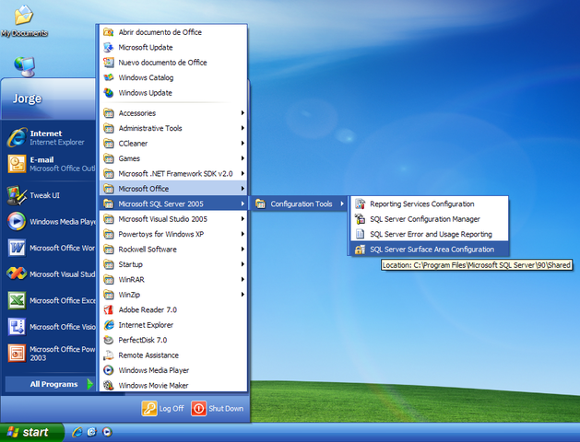The image size is (580, 442).
Task: Launch Microsoft Office PowerPoint 2003 icon
Action: coord(17,354)
